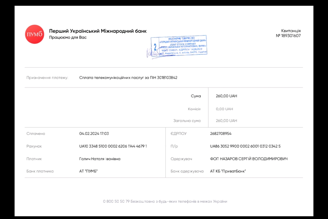Click the 'Сума' label
328x219 pixels.
tap(196, 96)
